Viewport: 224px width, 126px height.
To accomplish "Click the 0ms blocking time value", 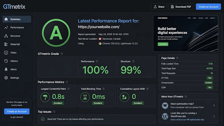I will point(98,97).
